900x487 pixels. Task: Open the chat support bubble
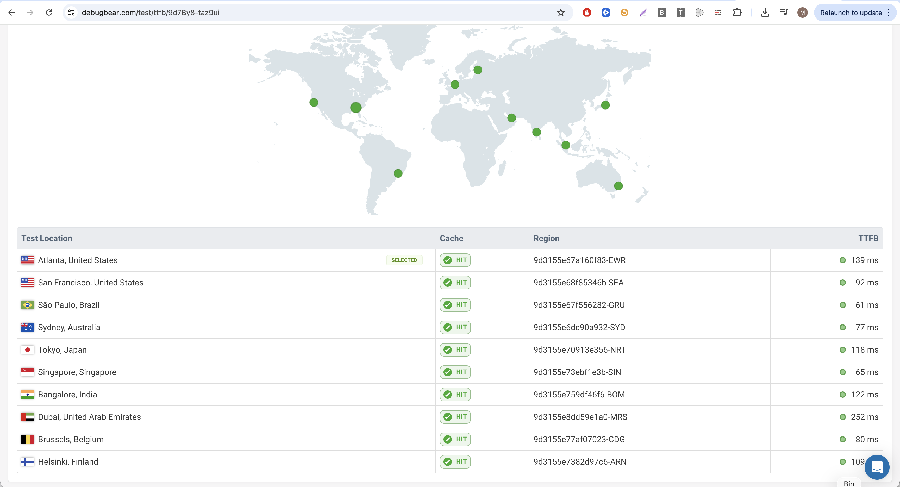[877, 467]
